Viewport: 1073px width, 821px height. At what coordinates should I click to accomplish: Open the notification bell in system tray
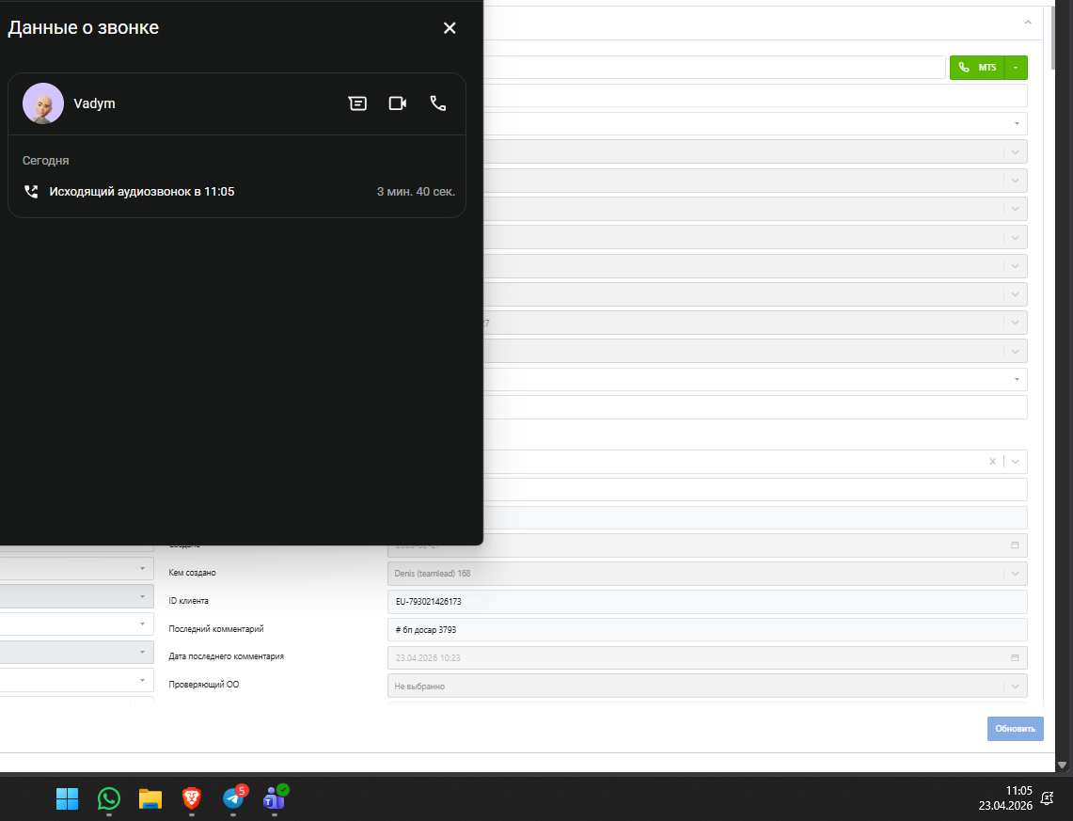pos(1047,797)
